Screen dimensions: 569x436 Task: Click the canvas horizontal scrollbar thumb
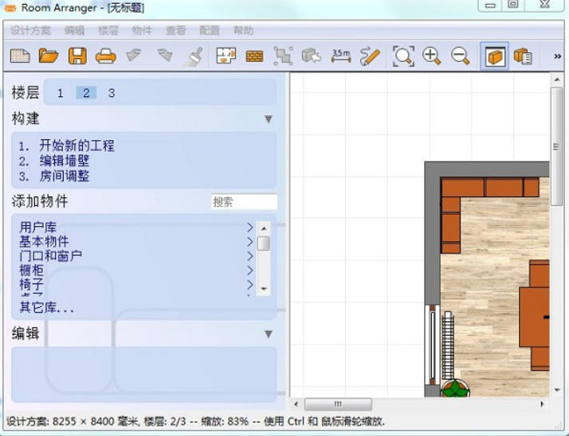(338, 404)
